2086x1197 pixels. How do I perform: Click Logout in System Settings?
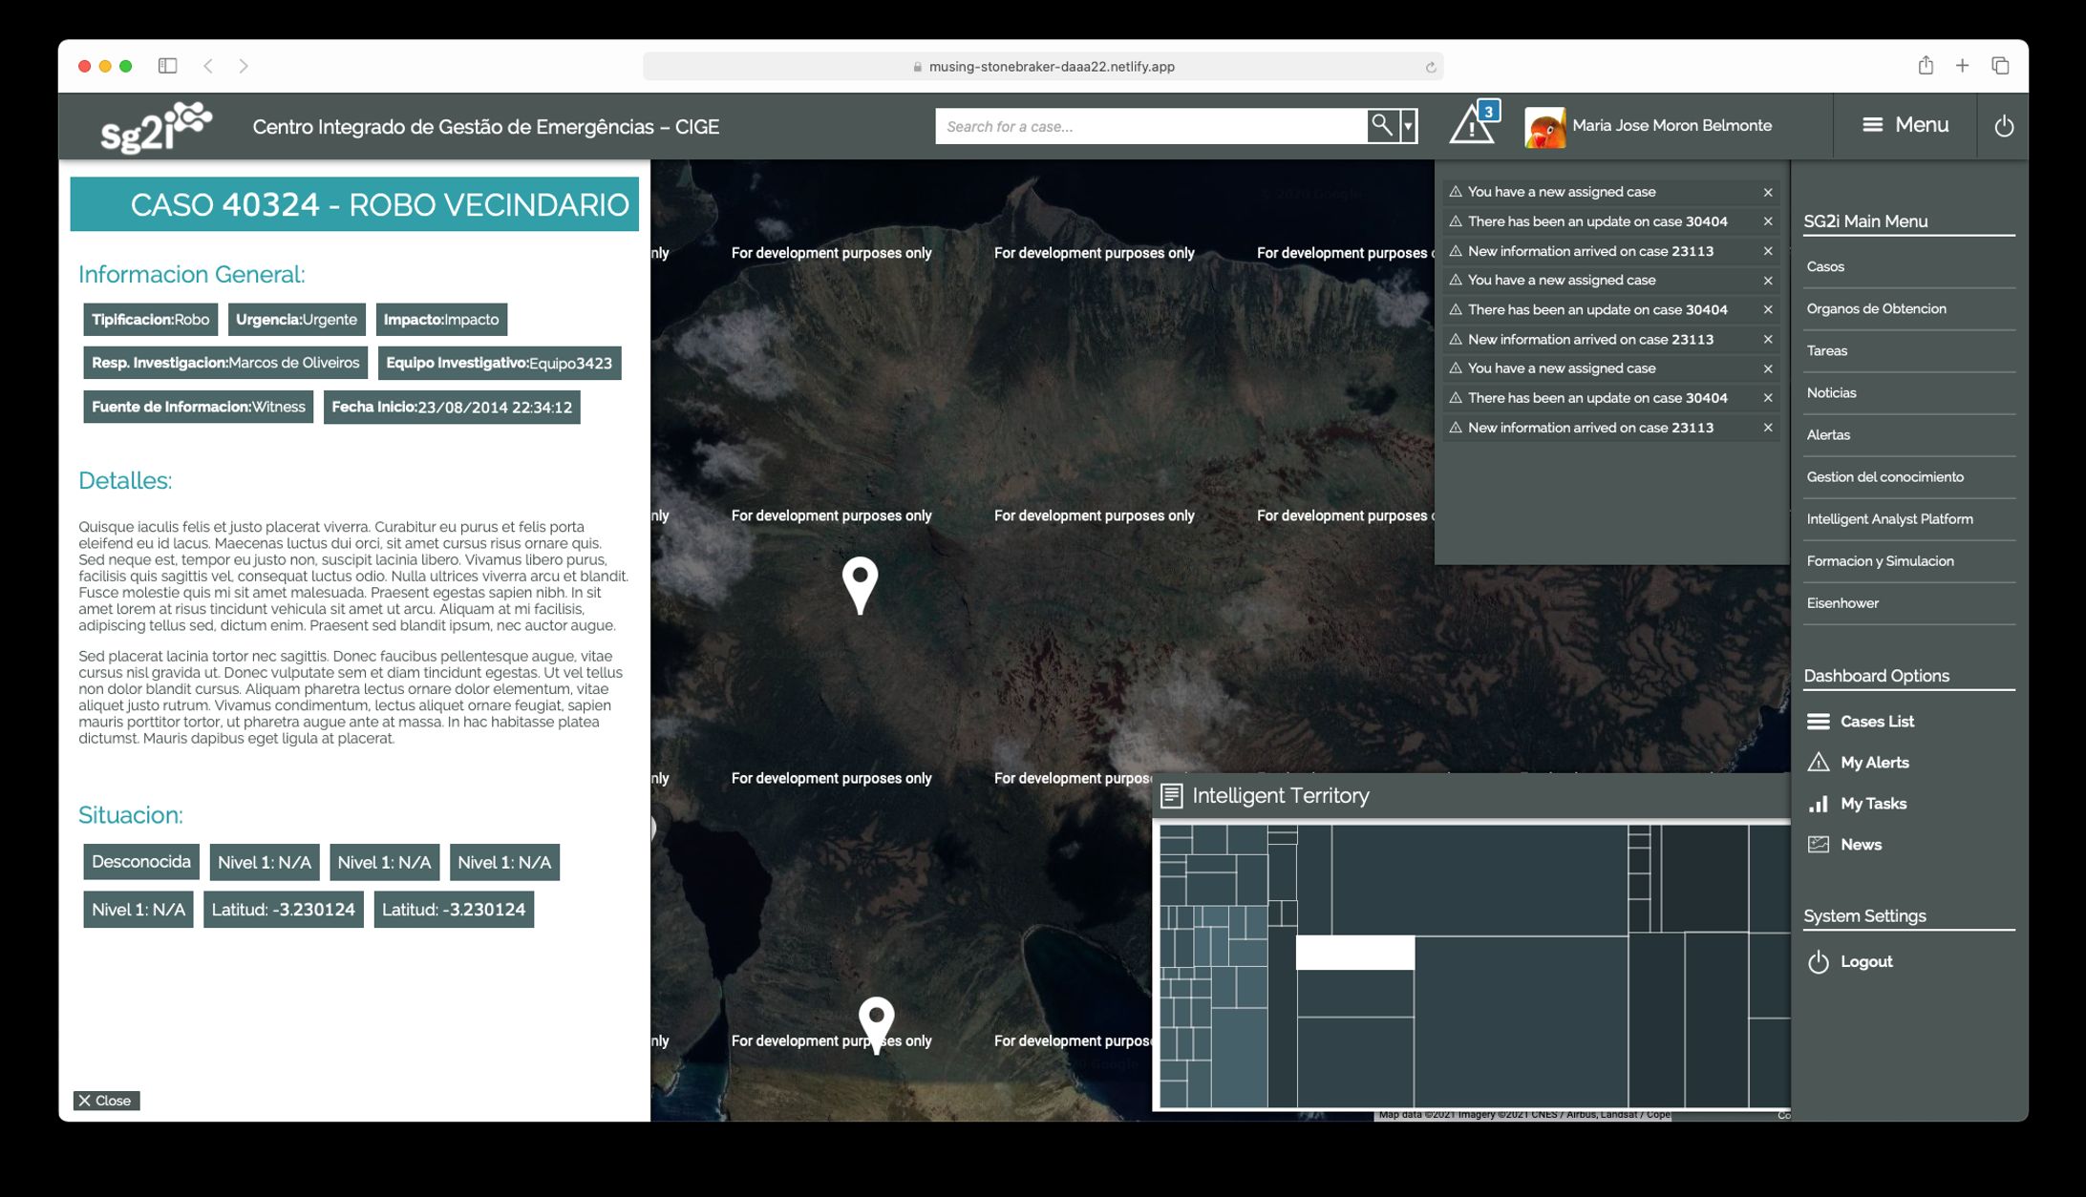tap(1865, 961)
